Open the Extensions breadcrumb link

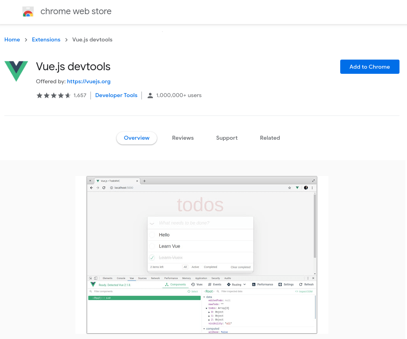pyautogui.click(x=46, y=39)
